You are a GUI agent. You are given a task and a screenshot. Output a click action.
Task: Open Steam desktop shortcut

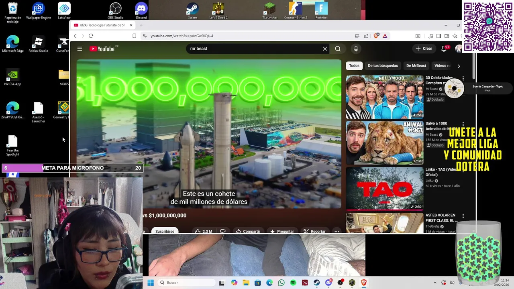tap(192, 11)
